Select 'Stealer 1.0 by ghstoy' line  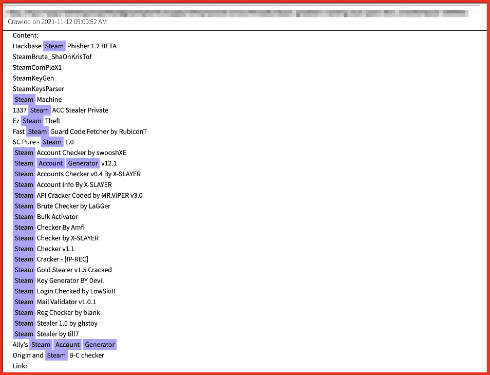(x=67, y=323)
